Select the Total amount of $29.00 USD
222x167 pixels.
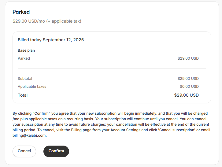click(186, 95)
